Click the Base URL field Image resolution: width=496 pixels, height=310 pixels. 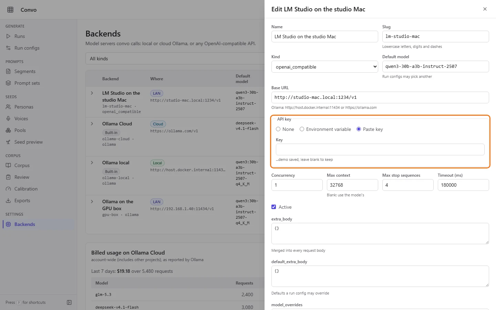pyautogui.click(x=380, y=97)
